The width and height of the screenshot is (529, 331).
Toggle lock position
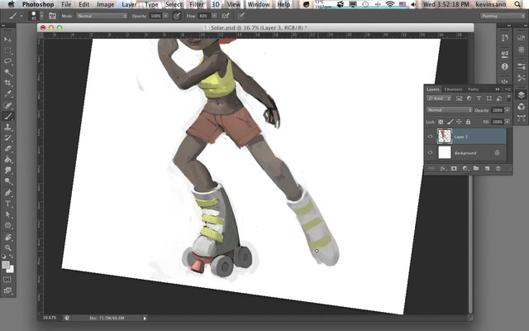(459, 122)
